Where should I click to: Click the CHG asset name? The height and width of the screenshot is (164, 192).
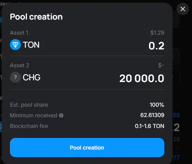point(31,77)
